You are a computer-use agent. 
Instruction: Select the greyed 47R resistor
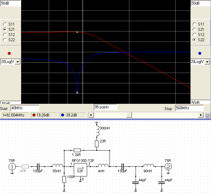point(25,166)
